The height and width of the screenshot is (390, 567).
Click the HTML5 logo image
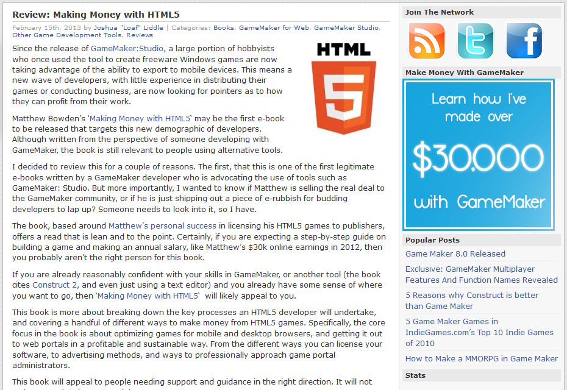(x=344, y=88)
